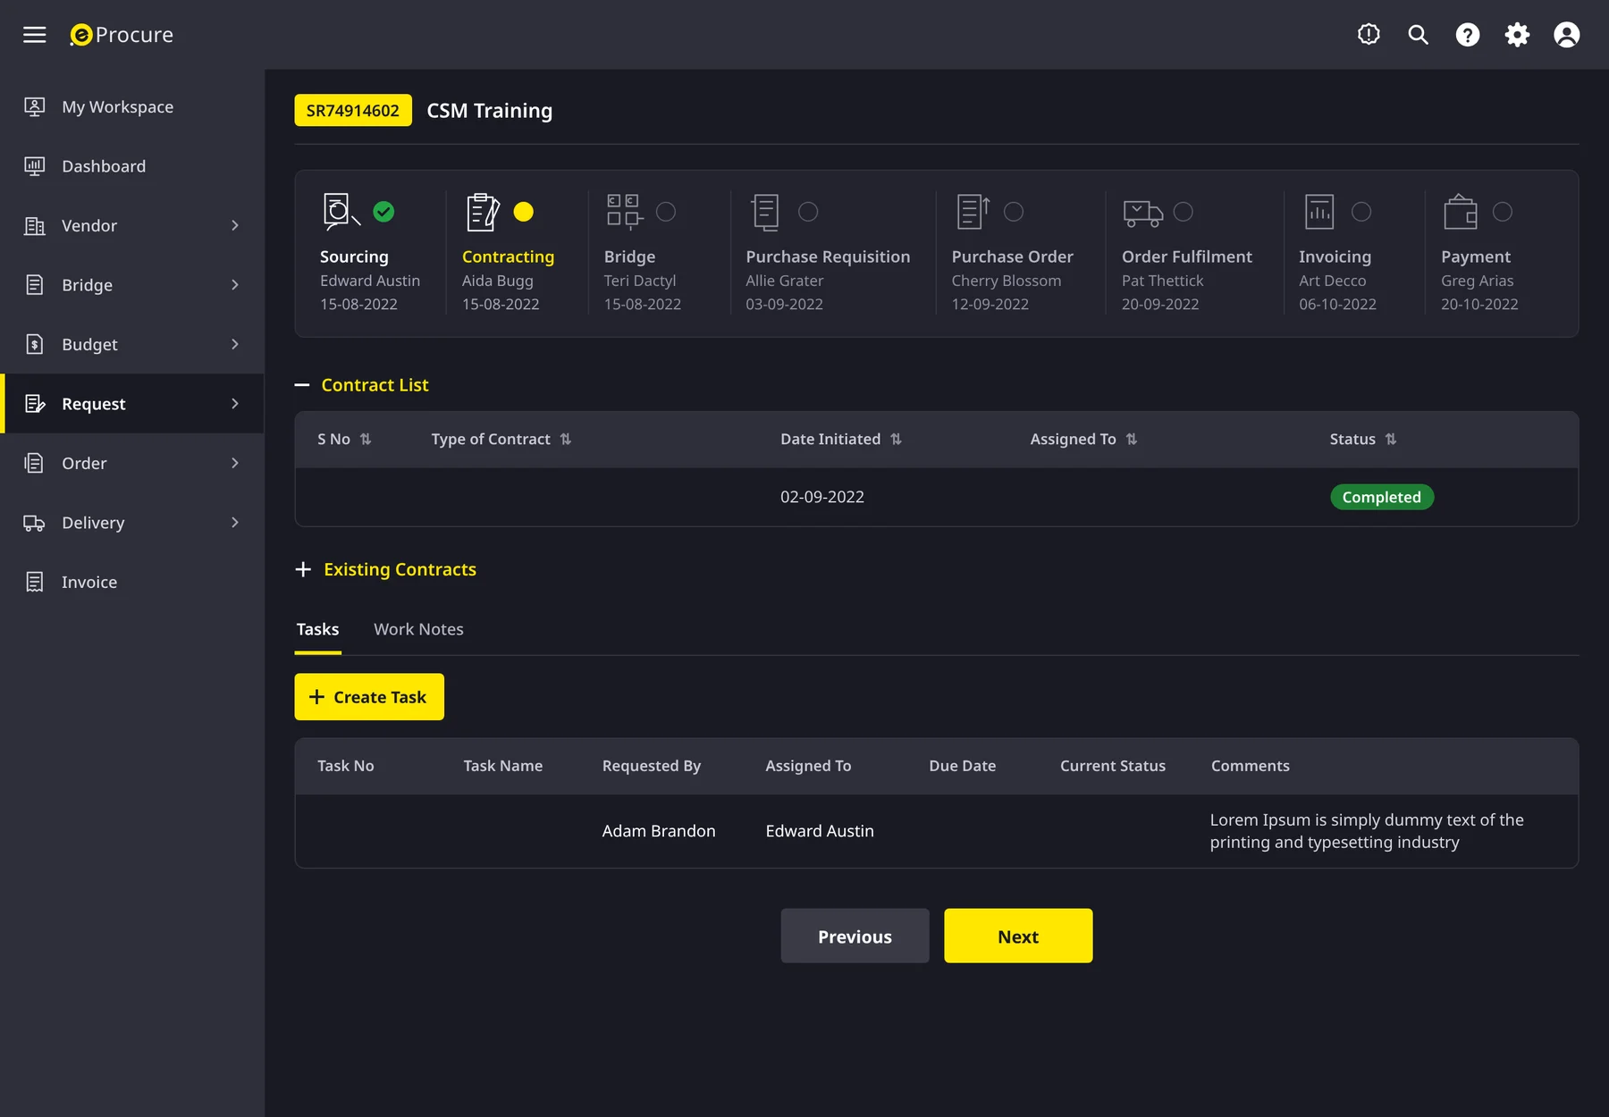The width and height of the screenshot is (1609, 1117).
Task: Open the search magnifier icon
Action: 1418,35
